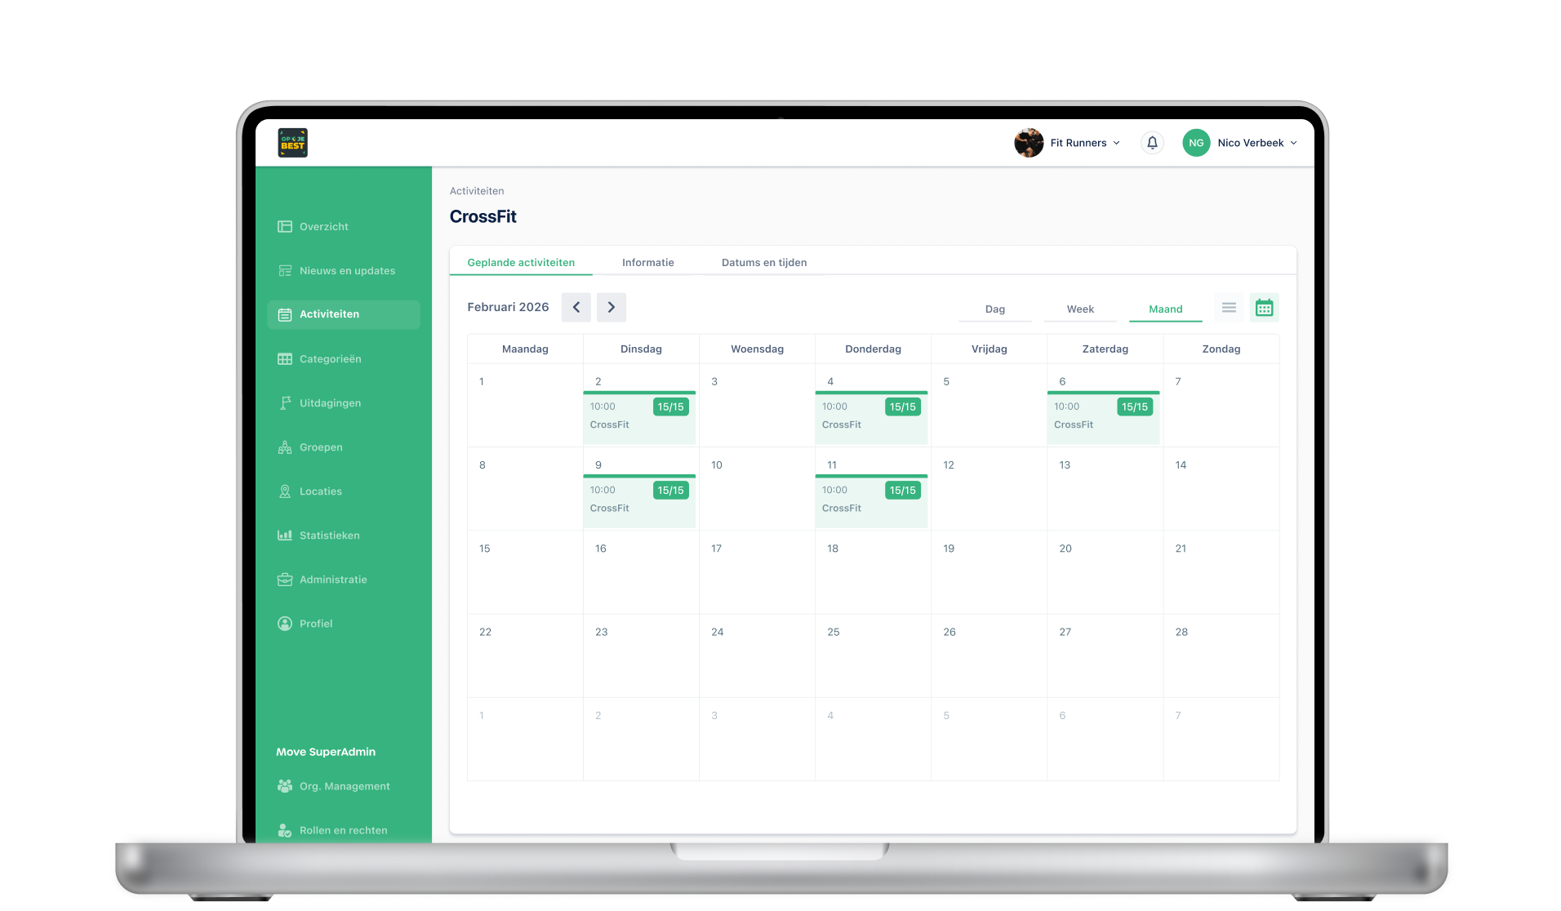Screen dimensions: 1561x911
Task: Open Groepen in the sidebar
Action: [x=321, y=447]
